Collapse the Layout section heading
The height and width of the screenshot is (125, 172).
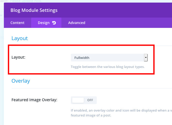[x=20, y=38]
